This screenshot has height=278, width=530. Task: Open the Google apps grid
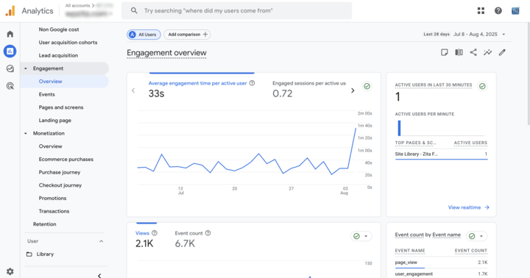point(481,11)
